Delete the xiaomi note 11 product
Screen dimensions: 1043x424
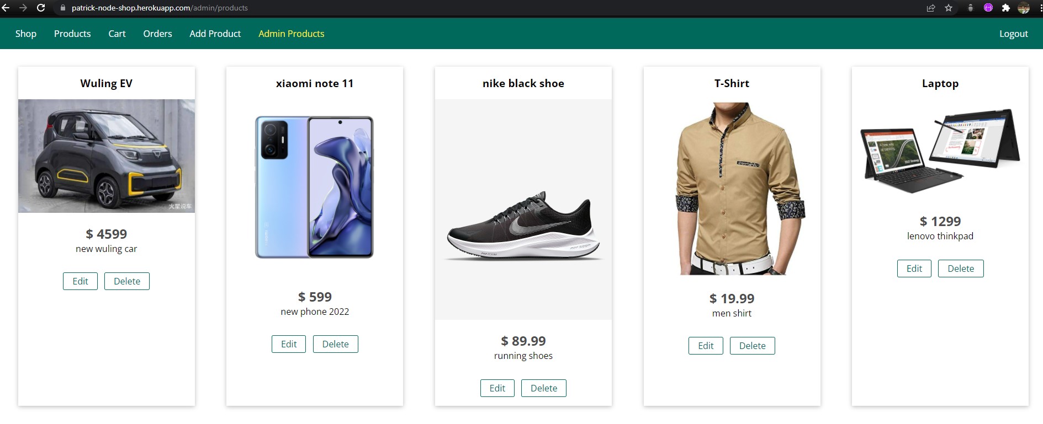pos(336,344)
